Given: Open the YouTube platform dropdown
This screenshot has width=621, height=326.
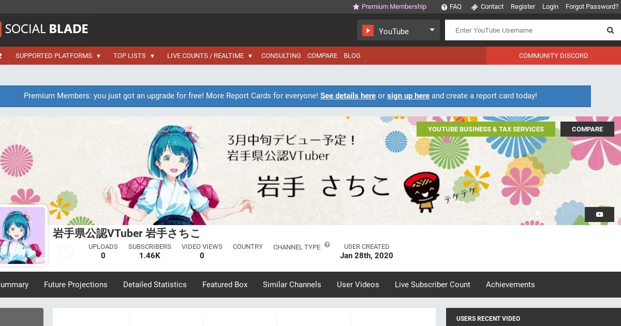Looking at the screenshot, I should (398, 30).
